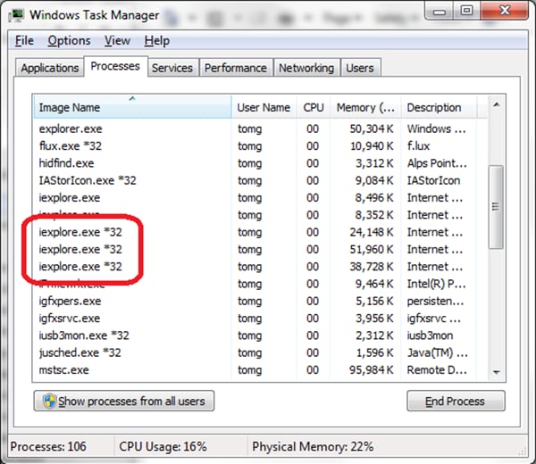Switch to the Applications tab
This screenshot has width=536, height=464.
[49, 68]
